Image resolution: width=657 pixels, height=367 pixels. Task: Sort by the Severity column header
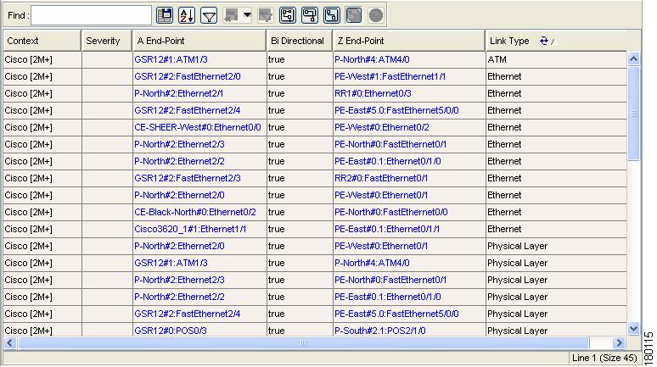pyautogui.click(x=107, y=41)
